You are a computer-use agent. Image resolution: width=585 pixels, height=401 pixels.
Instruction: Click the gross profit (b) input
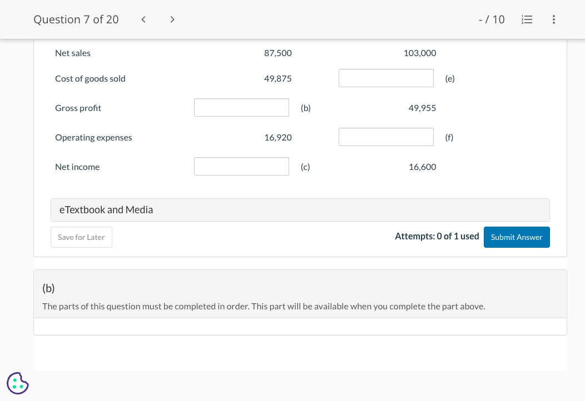pyautogui.click(x=241, y=107)
